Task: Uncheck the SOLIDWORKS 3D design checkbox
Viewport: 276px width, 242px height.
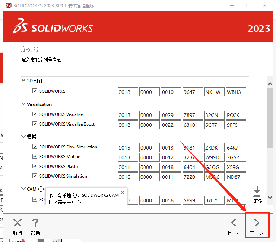Action: click(x=35, y=91)
